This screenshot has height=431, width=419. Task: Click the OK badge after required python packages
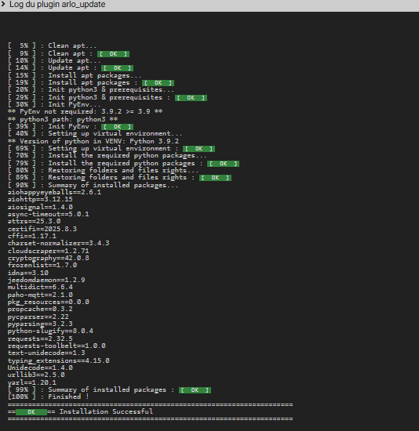pyautogui.click(x=224, y=164)
